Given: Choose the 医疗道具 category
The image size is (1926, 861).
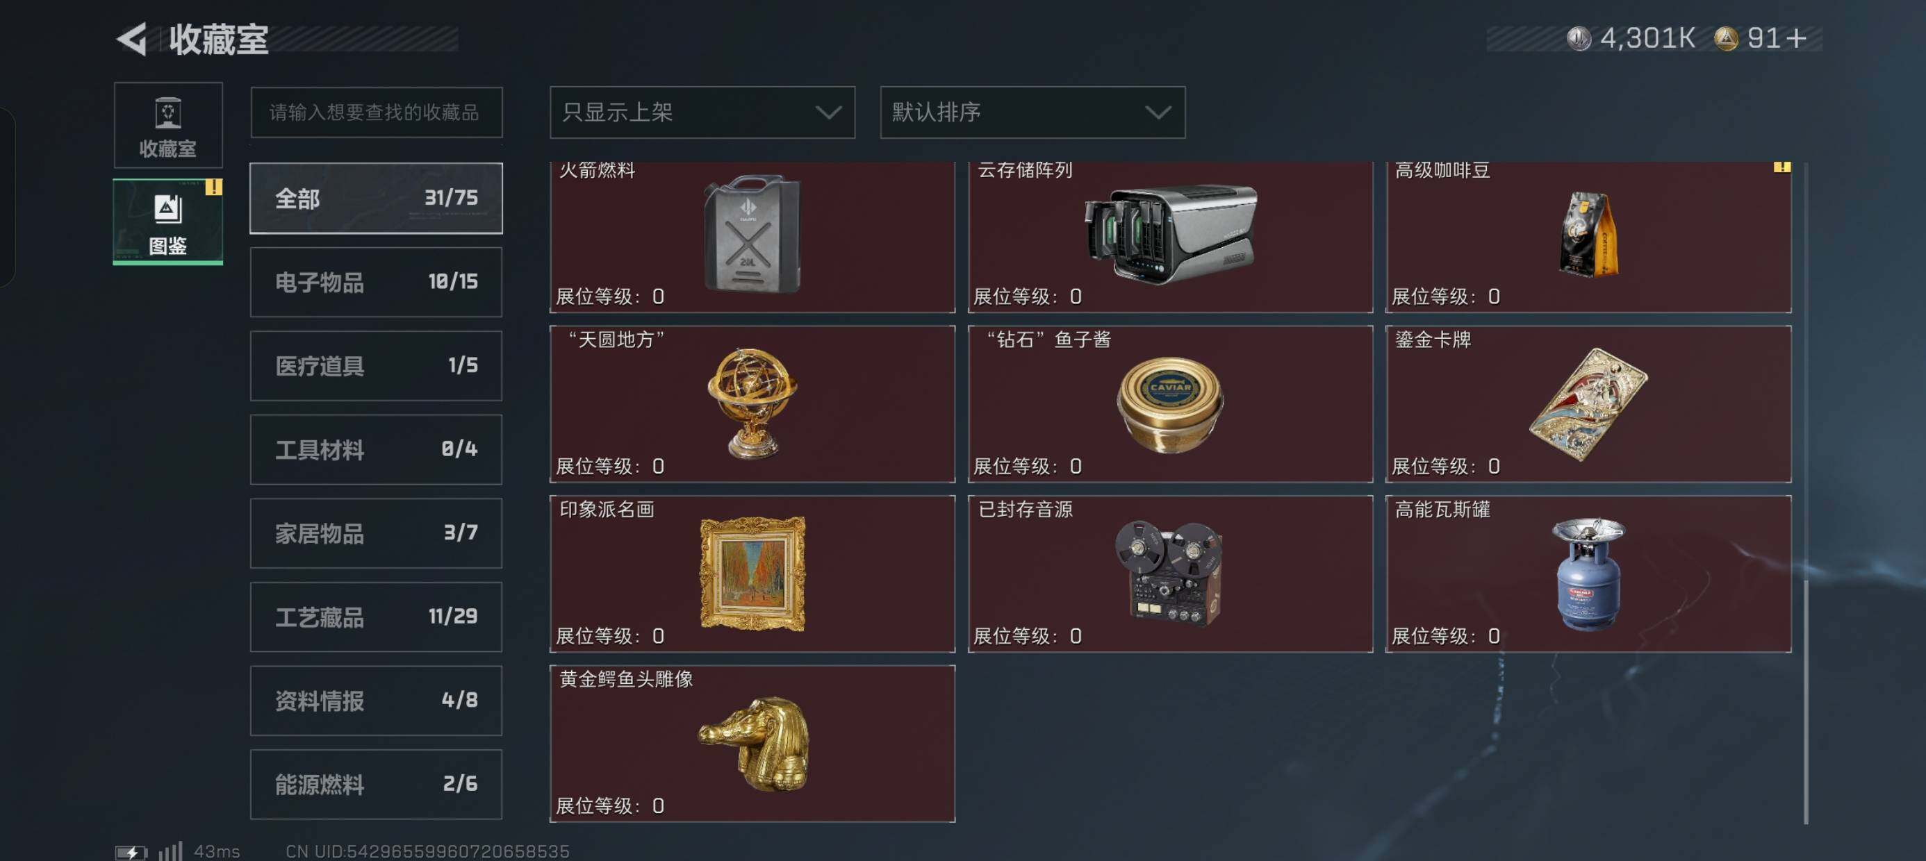Looking at the screenshot, I should click(x=376, y=365).
